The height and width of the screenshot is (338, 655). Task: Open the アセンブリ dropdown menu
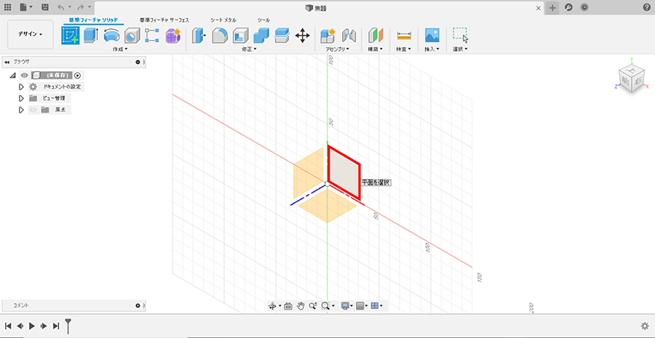[x=338, y=49]
